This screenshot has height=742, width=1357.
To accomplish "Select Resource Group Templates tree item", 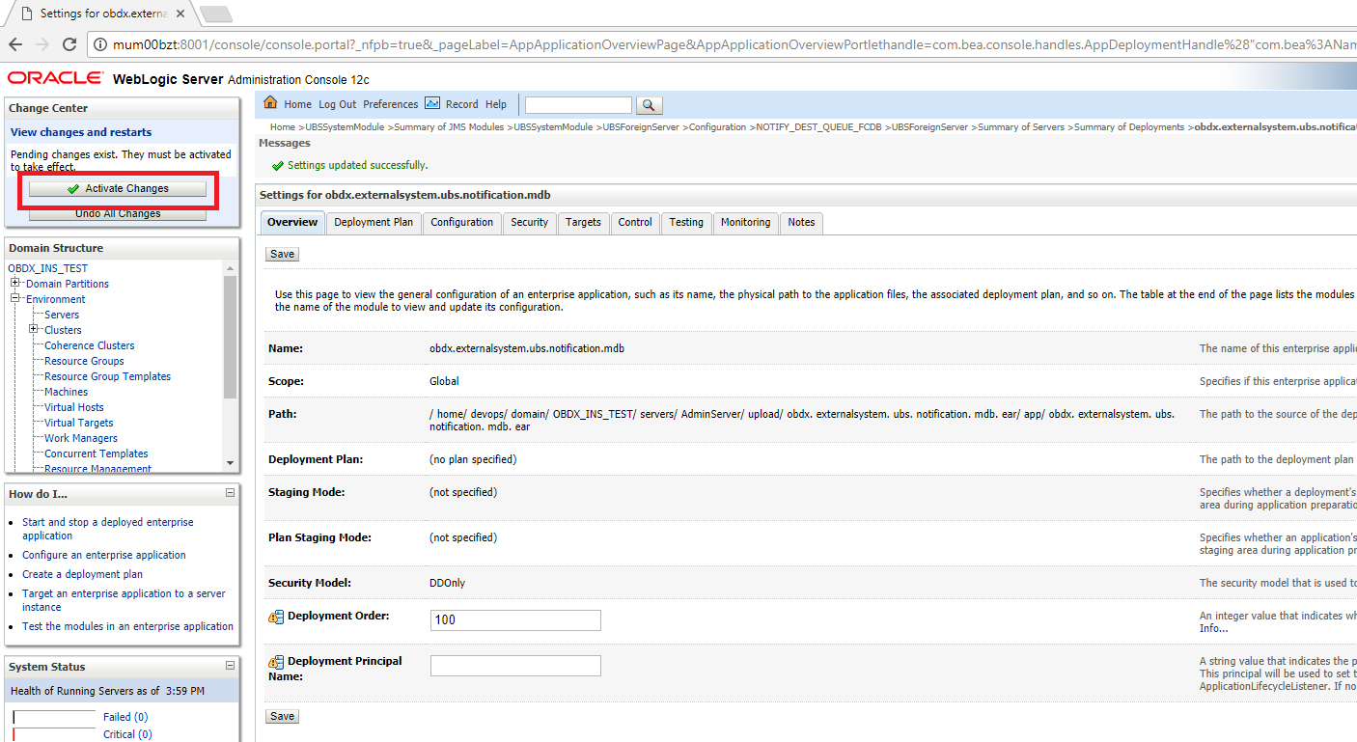I will tap(107, 376).
